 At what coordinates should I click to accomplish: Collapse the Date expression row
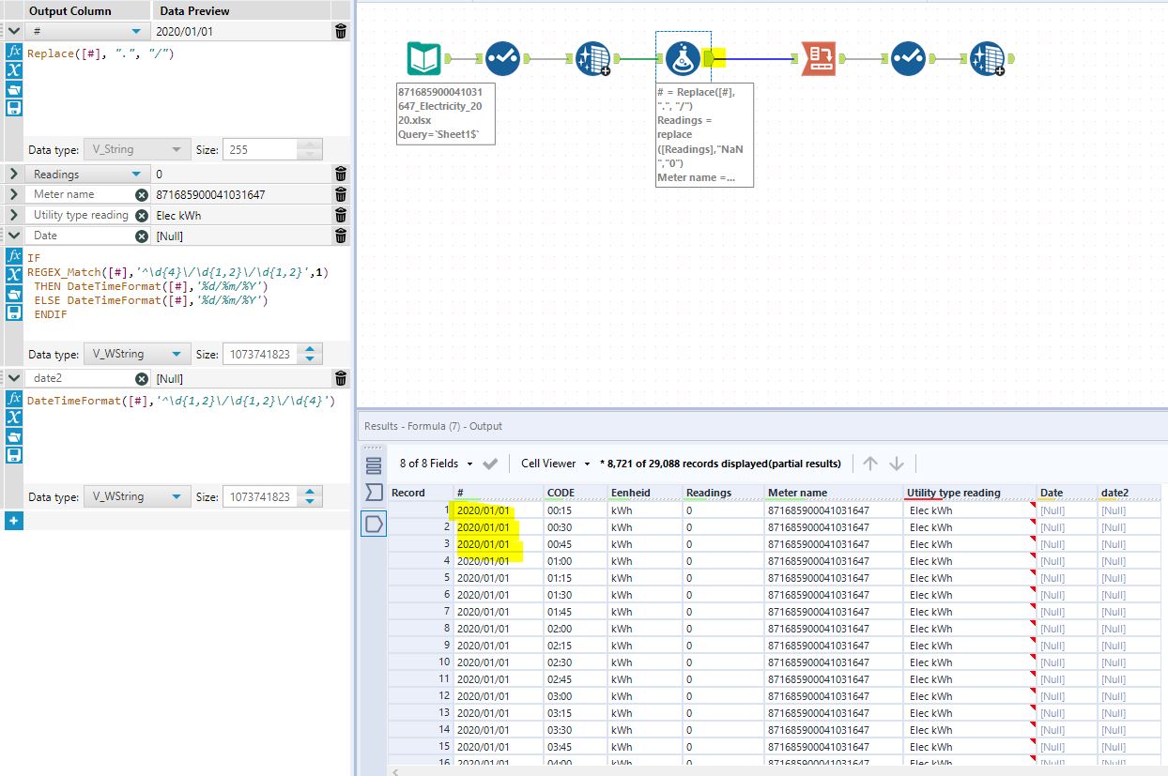point(13,236)
